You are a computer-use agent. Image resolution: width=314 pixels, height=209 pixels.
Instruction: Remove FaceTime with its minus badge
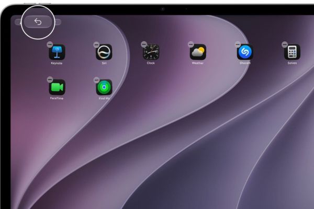50,79
